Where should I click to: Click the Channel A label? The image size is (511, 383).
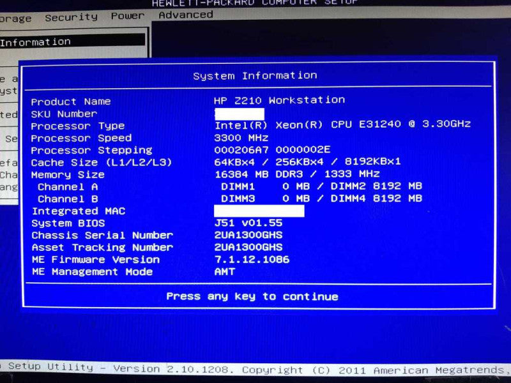pos(68,187)
